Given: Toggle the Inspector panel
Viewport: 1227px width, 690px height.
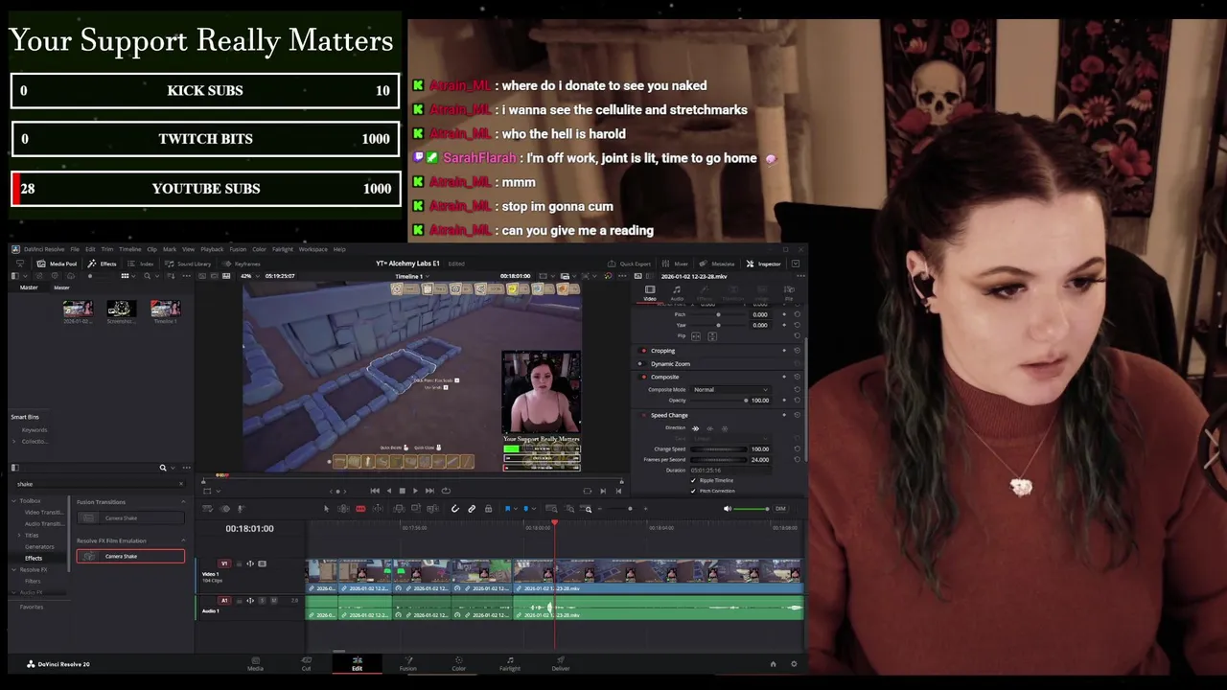Looking at the screenshot, I should pos(763,264).
